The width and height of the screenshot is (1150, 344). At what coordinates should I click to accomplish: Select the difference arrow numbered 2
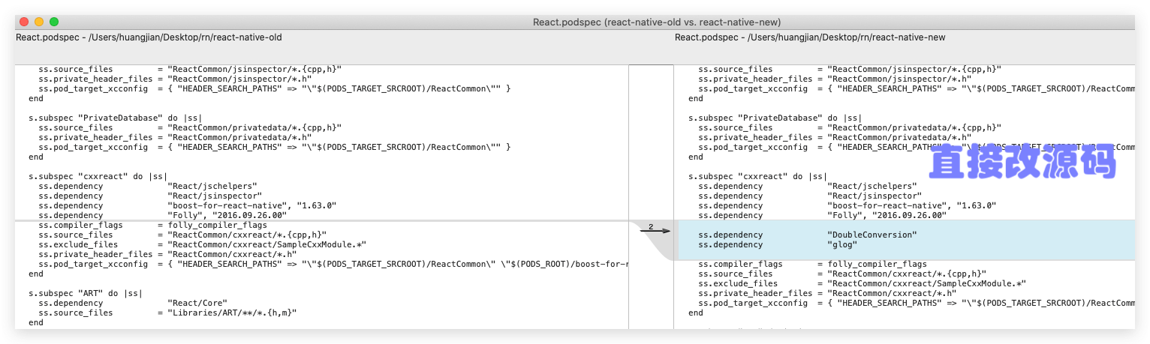(655, 229)
